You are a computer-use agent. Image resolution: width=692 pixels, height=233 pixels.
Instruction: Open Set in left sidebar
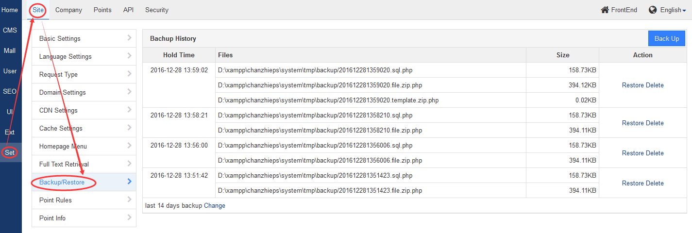(x=10, y=152)
